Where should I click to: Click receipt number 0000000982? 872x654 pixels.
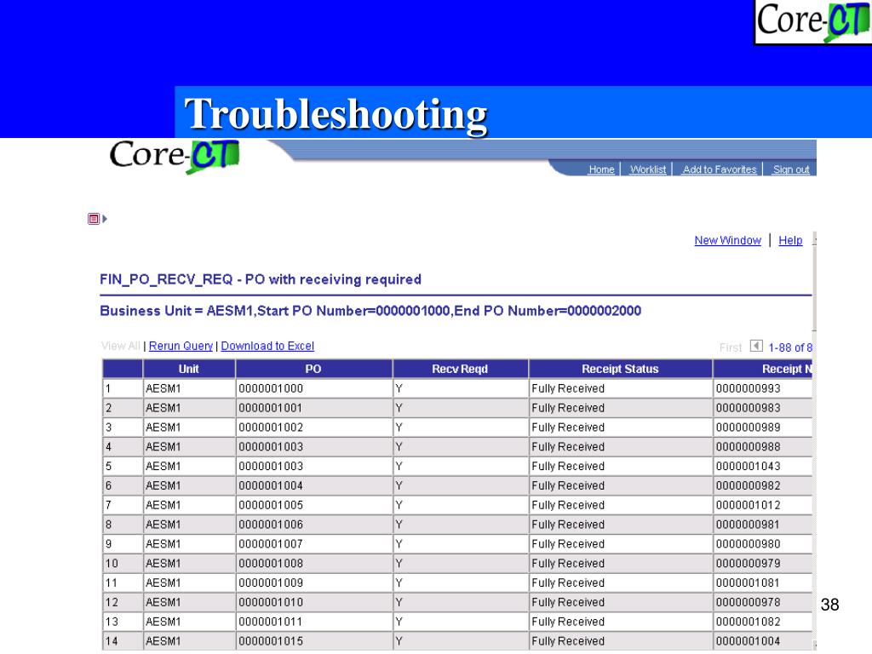point(748,485)
